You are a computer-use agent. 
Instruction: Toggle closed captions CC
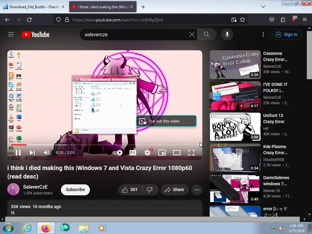pyautogui.click(x=133, y=153)
